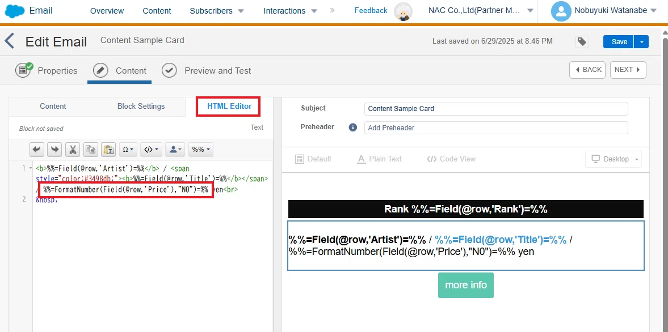Expand the Interactions menu

click(291, 11)
